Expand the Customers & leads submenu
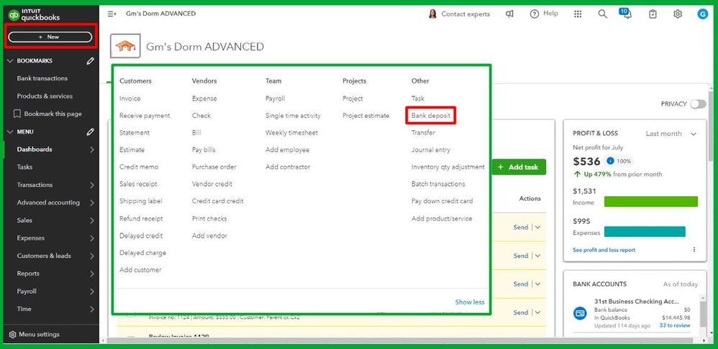The width and height of the screenshot is (718, 349). [92, 256]
